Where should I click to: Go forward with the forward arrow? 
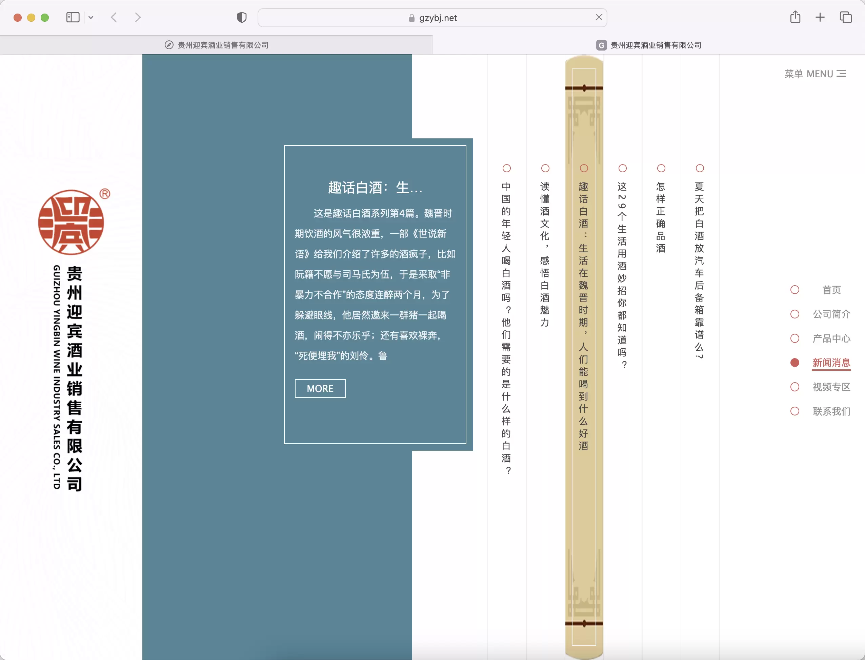137,18
